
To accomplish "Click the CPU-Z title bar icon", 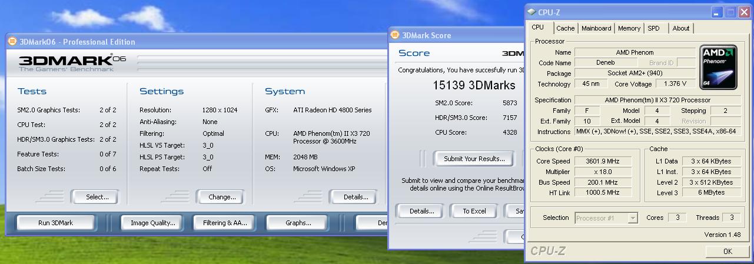I will click(x=532, y=12).
